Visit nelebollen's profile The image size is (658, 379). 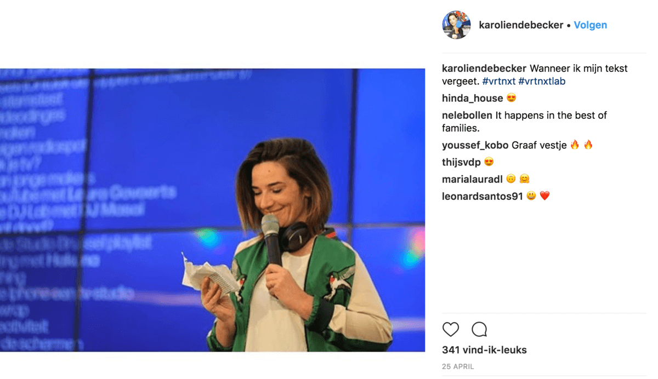(467, 116)
